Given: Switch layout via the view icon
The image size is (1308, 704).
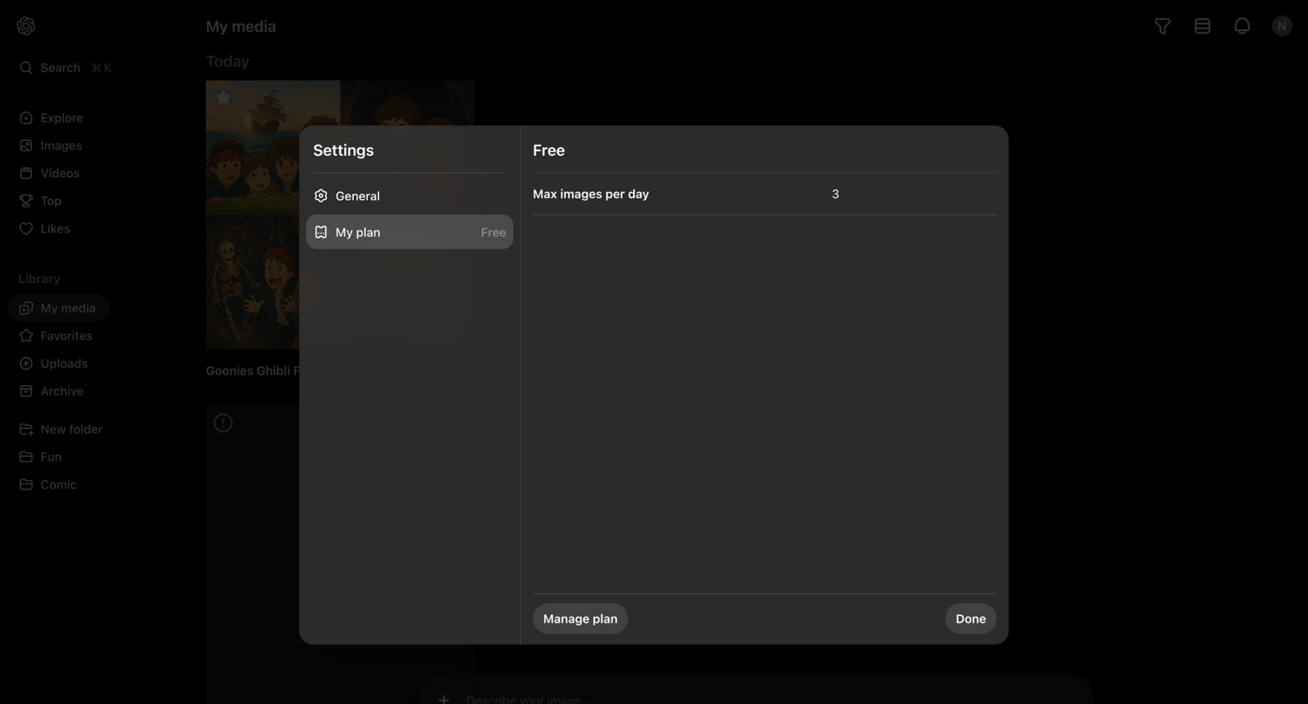Looking at the screenshot, I should (1202, 26).
